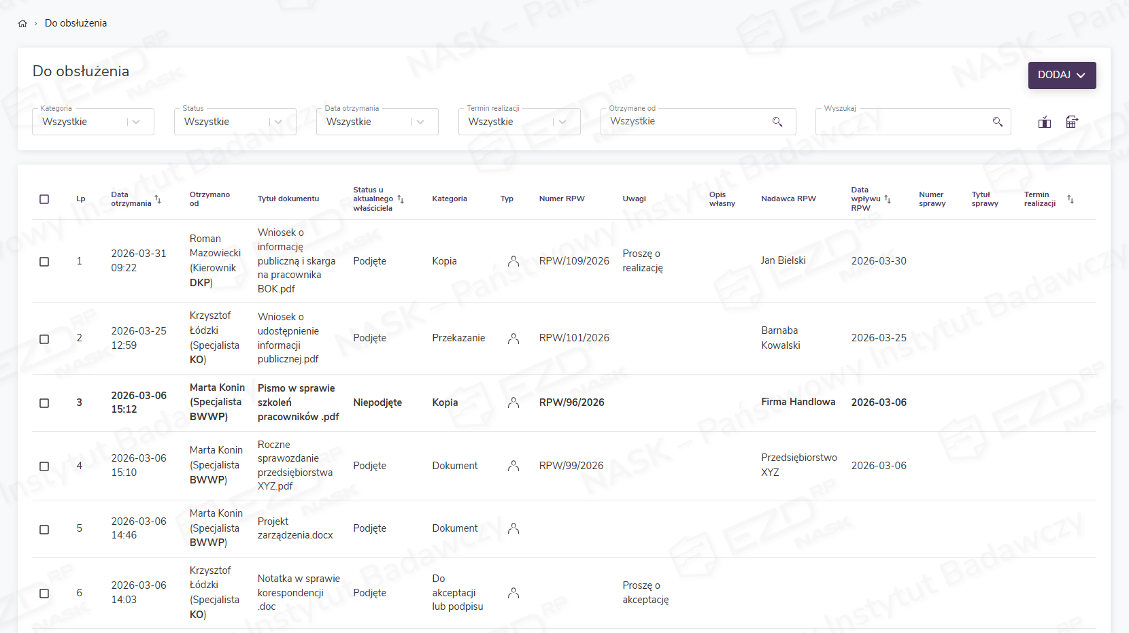
Task: Check the row 3 checkbox for RPW/96/2026
Action: [x=44, y=403]
